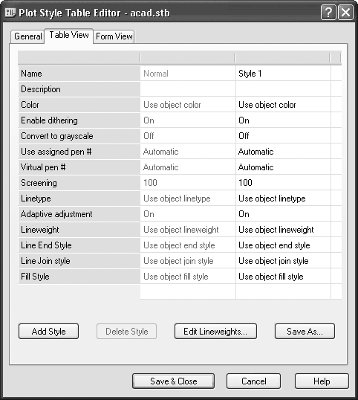Toggle Style 1 Enable dithering value
The image size is (358, 400).
coord(283,120)
